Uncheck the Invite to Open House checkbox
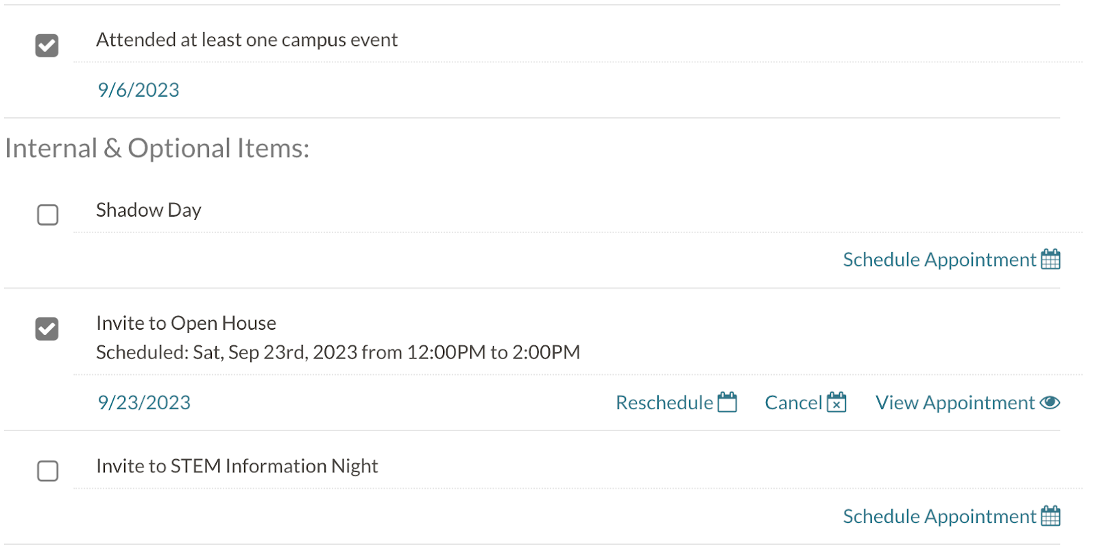1097x549 pixels. 47,329
